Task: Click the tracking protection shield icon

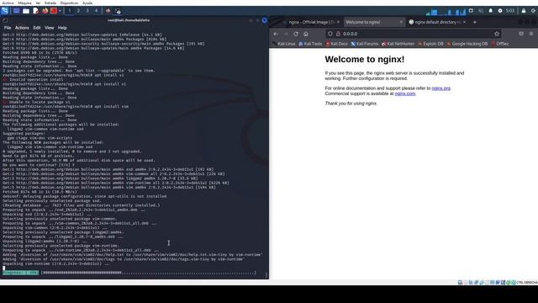Action: pos(330,34)
